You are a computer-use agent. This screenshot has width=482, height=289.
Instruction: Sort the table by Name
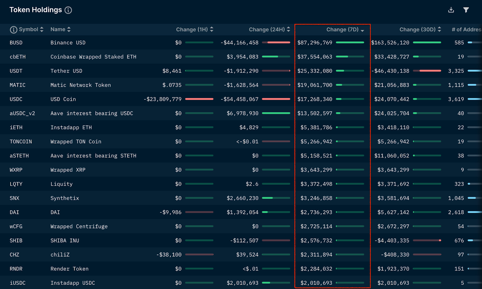click(x=61, y=29)
